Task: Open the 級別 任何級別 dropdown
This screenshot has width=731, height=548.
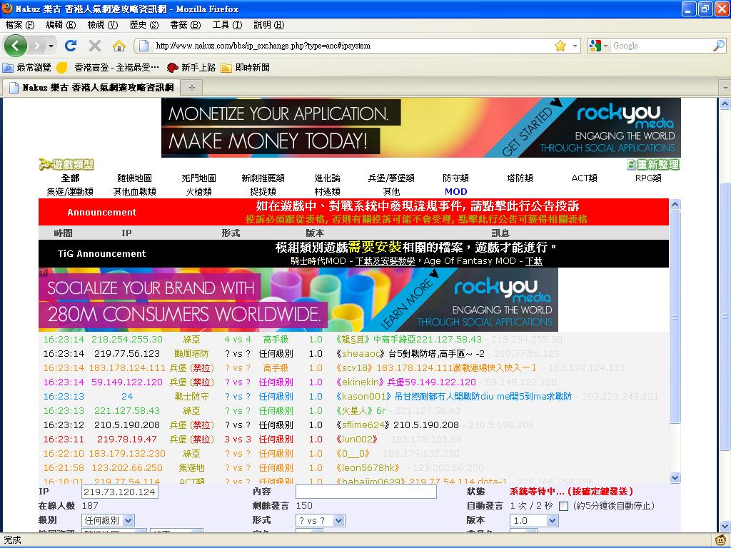Action: 108,521
